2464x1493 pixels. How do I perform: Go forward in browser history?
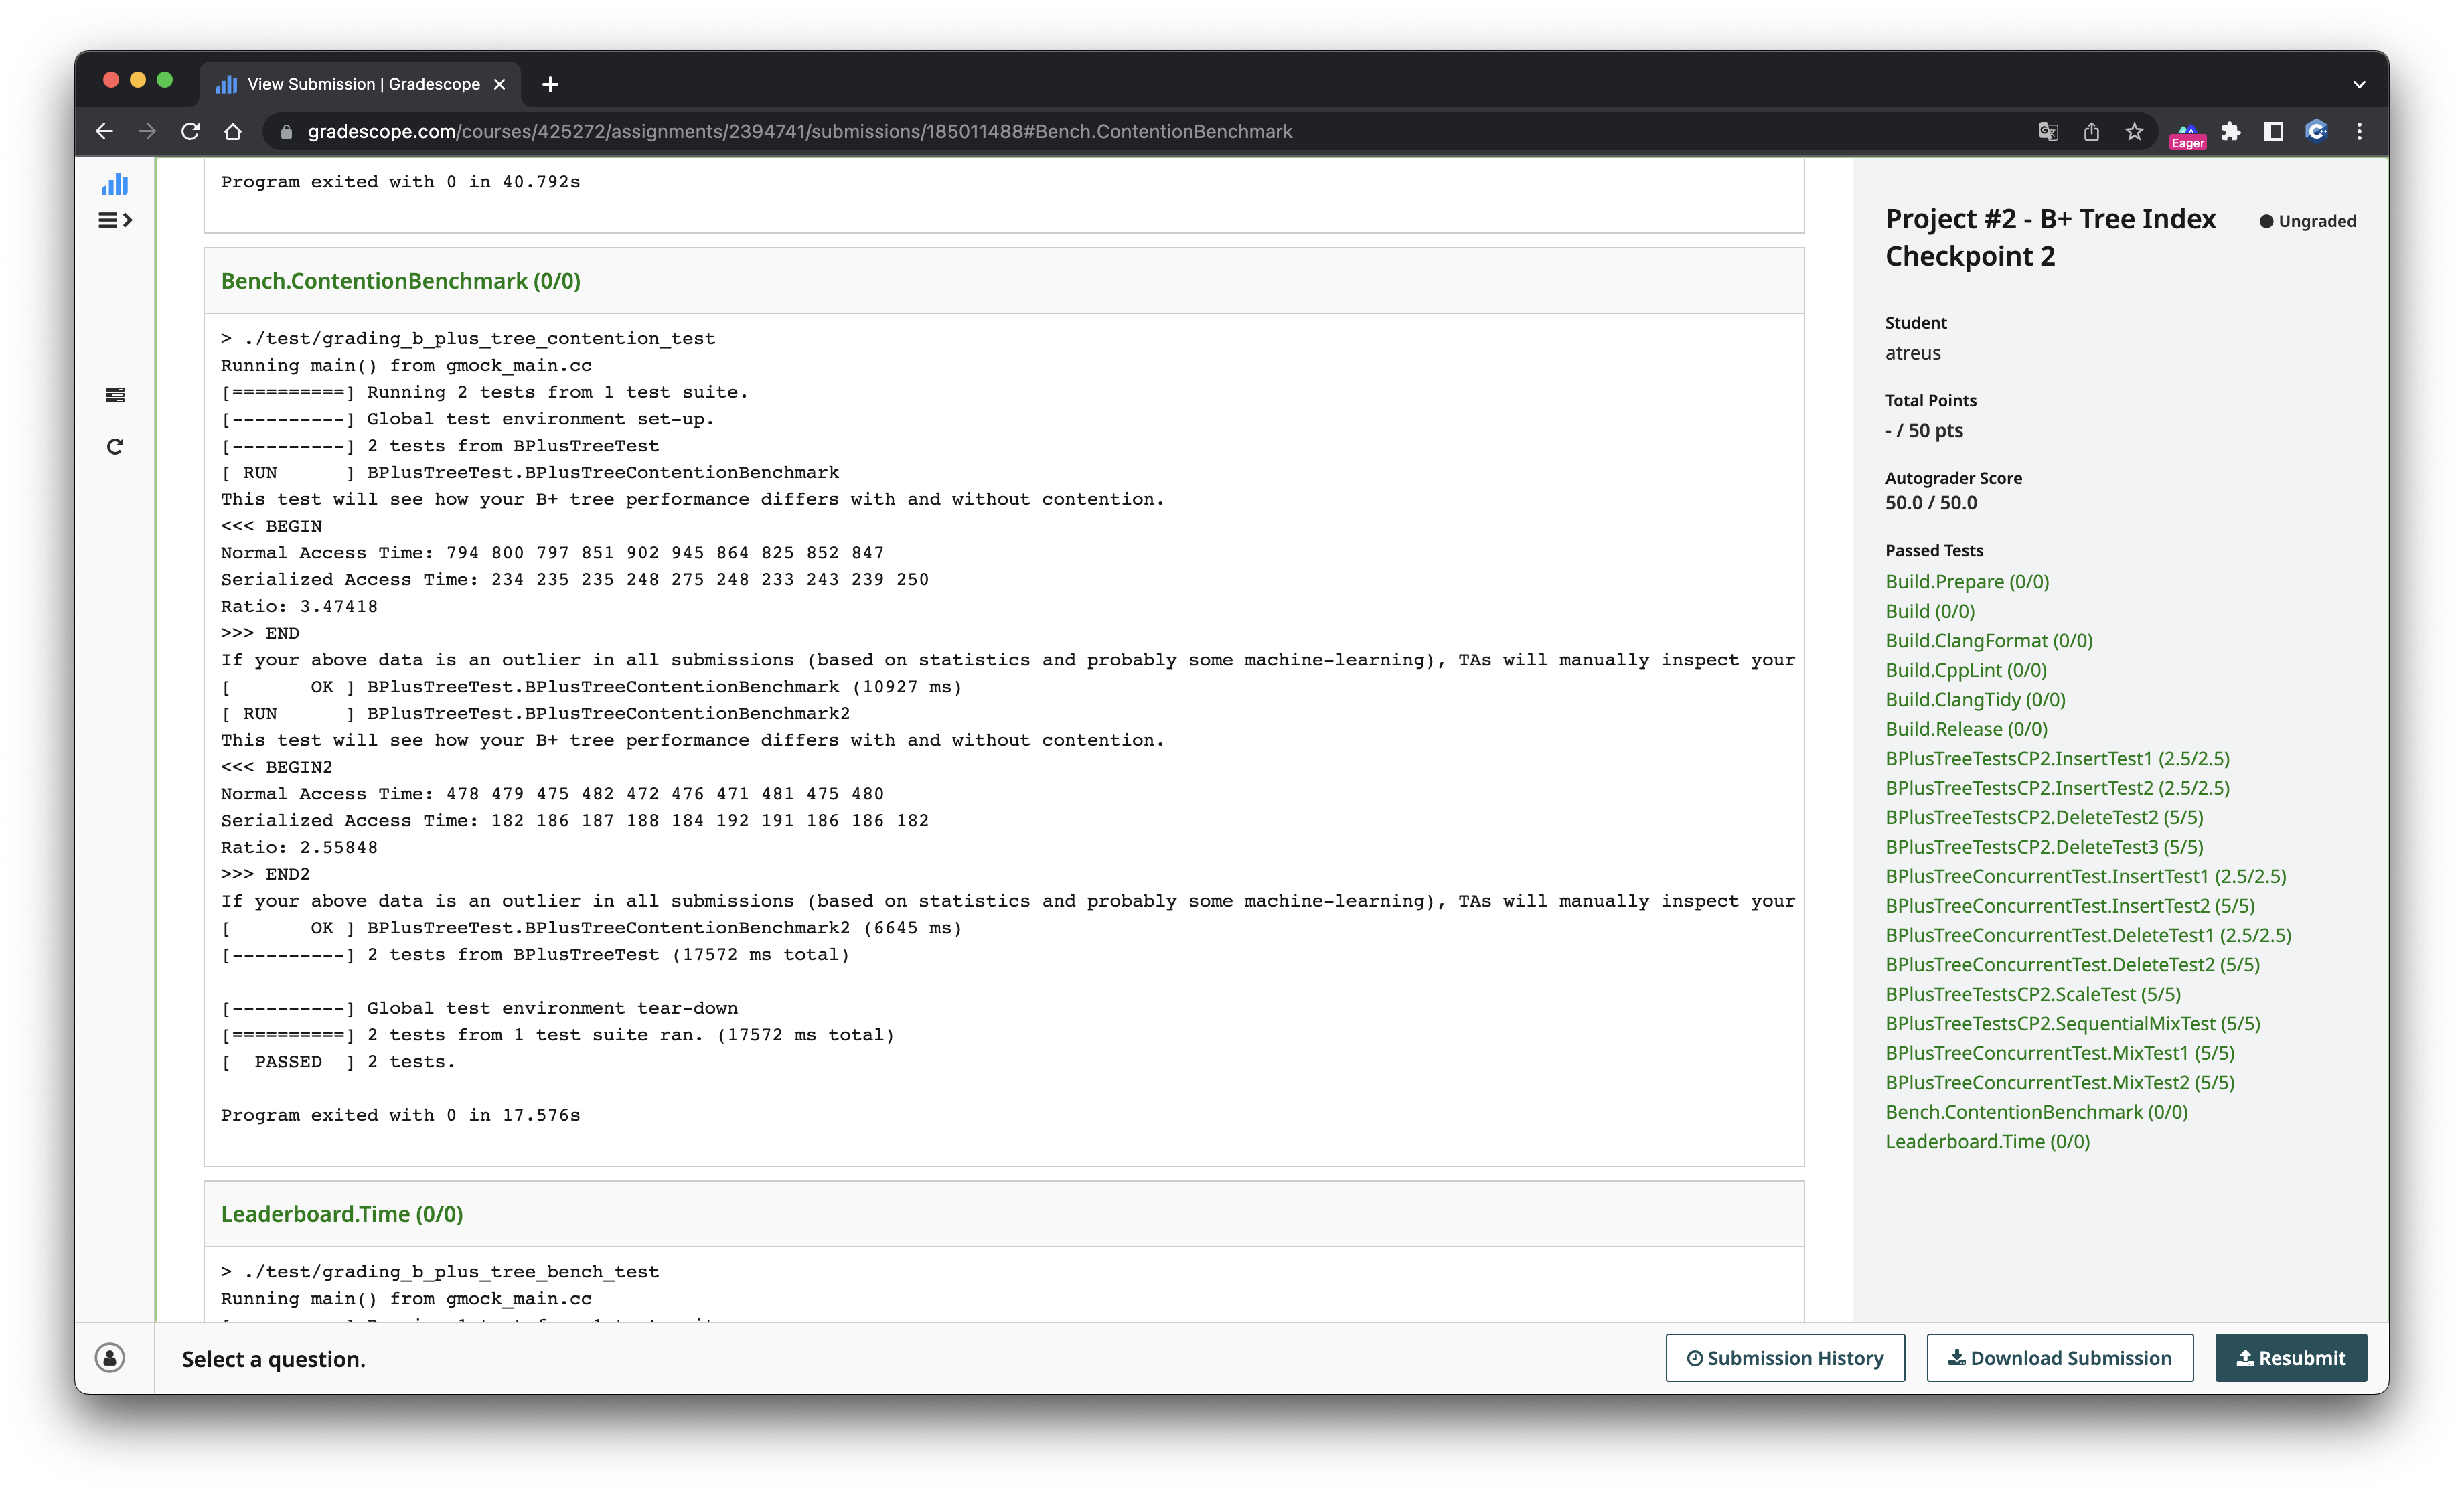coord(147,131)
